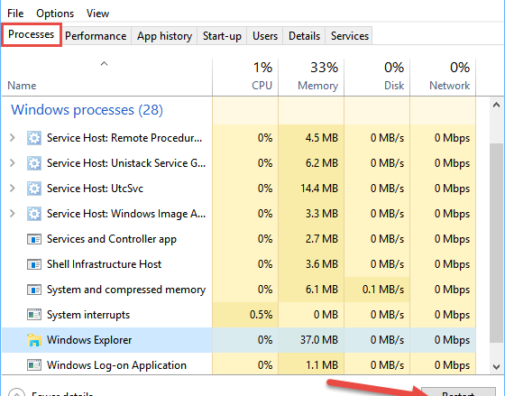The width and height of the screenshot is (505, 396).
Task: Click the Service Host: Unistack Service gear icon
Action: pos(34,163)
